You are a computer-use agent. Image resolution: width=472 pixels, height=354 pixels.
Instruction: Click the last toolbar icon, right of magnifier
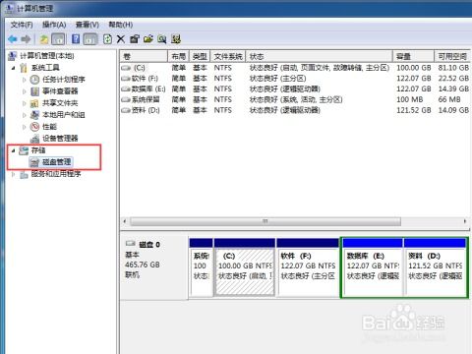coord(176,39)
